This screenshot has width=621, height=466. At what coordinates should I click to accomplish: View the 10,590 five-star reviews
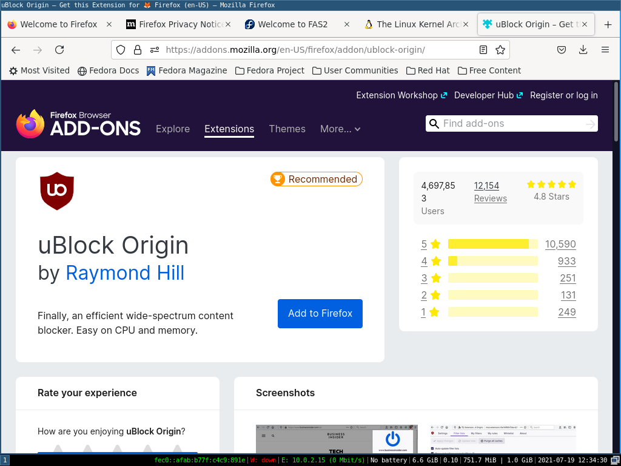pyautogui.click(x=560, y=244)
